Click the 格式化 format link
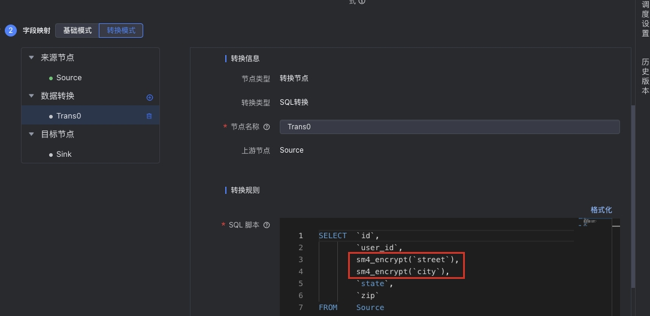 pos(601,210)
